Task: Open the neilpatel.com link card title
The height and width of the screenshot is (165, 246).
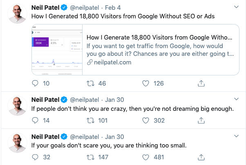Action: [159, 37]
